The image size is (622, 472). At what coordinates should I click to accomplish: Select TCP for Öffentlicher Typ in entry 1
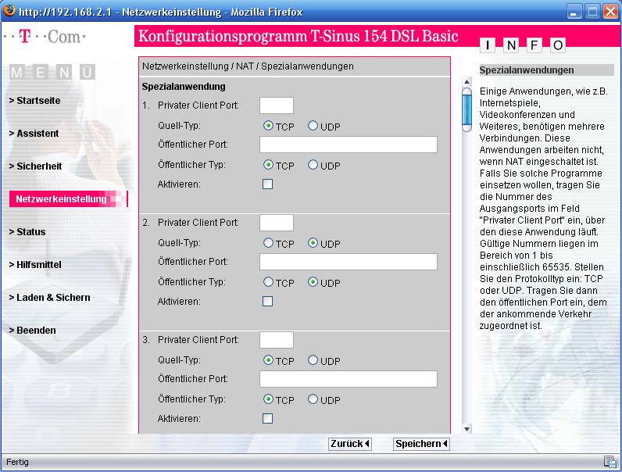pyautogui.click(x=268, y=165)
